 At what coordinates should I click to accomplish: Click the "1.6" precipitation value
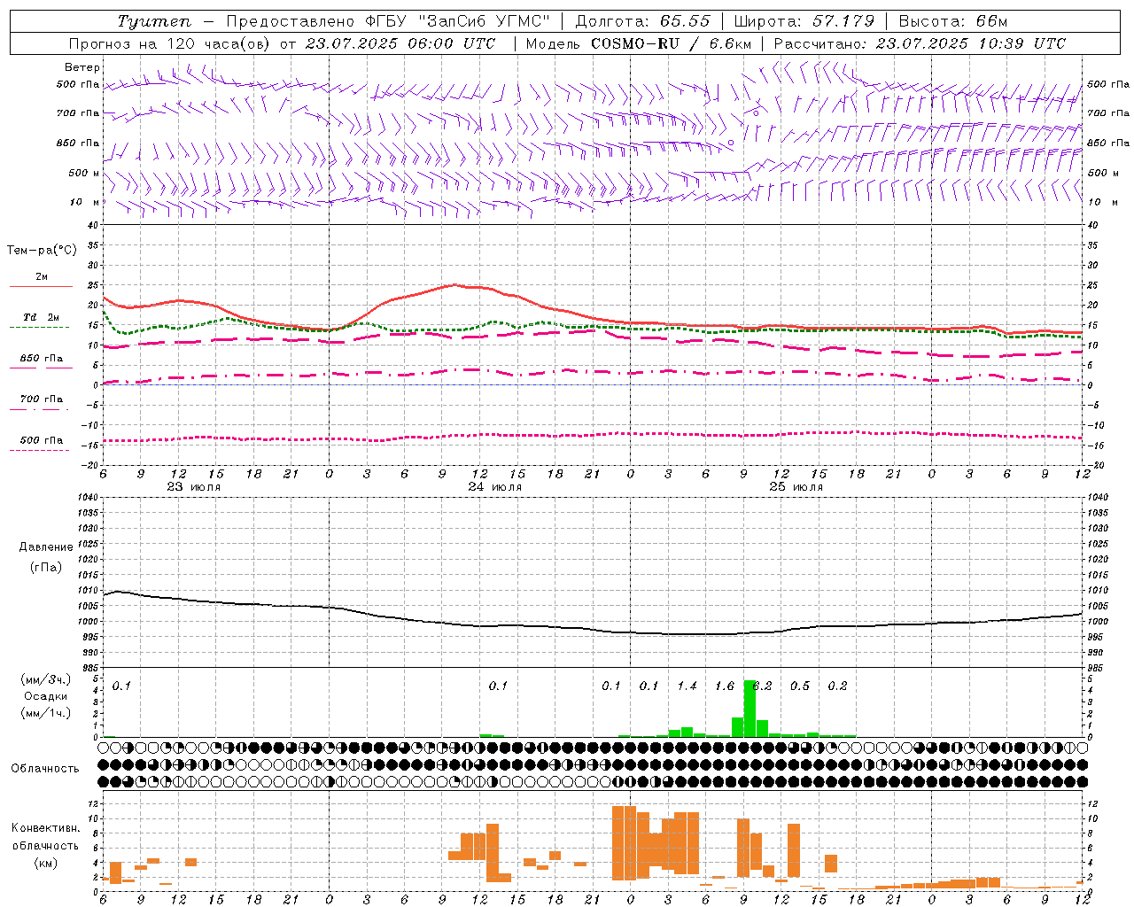pos(725,686)
